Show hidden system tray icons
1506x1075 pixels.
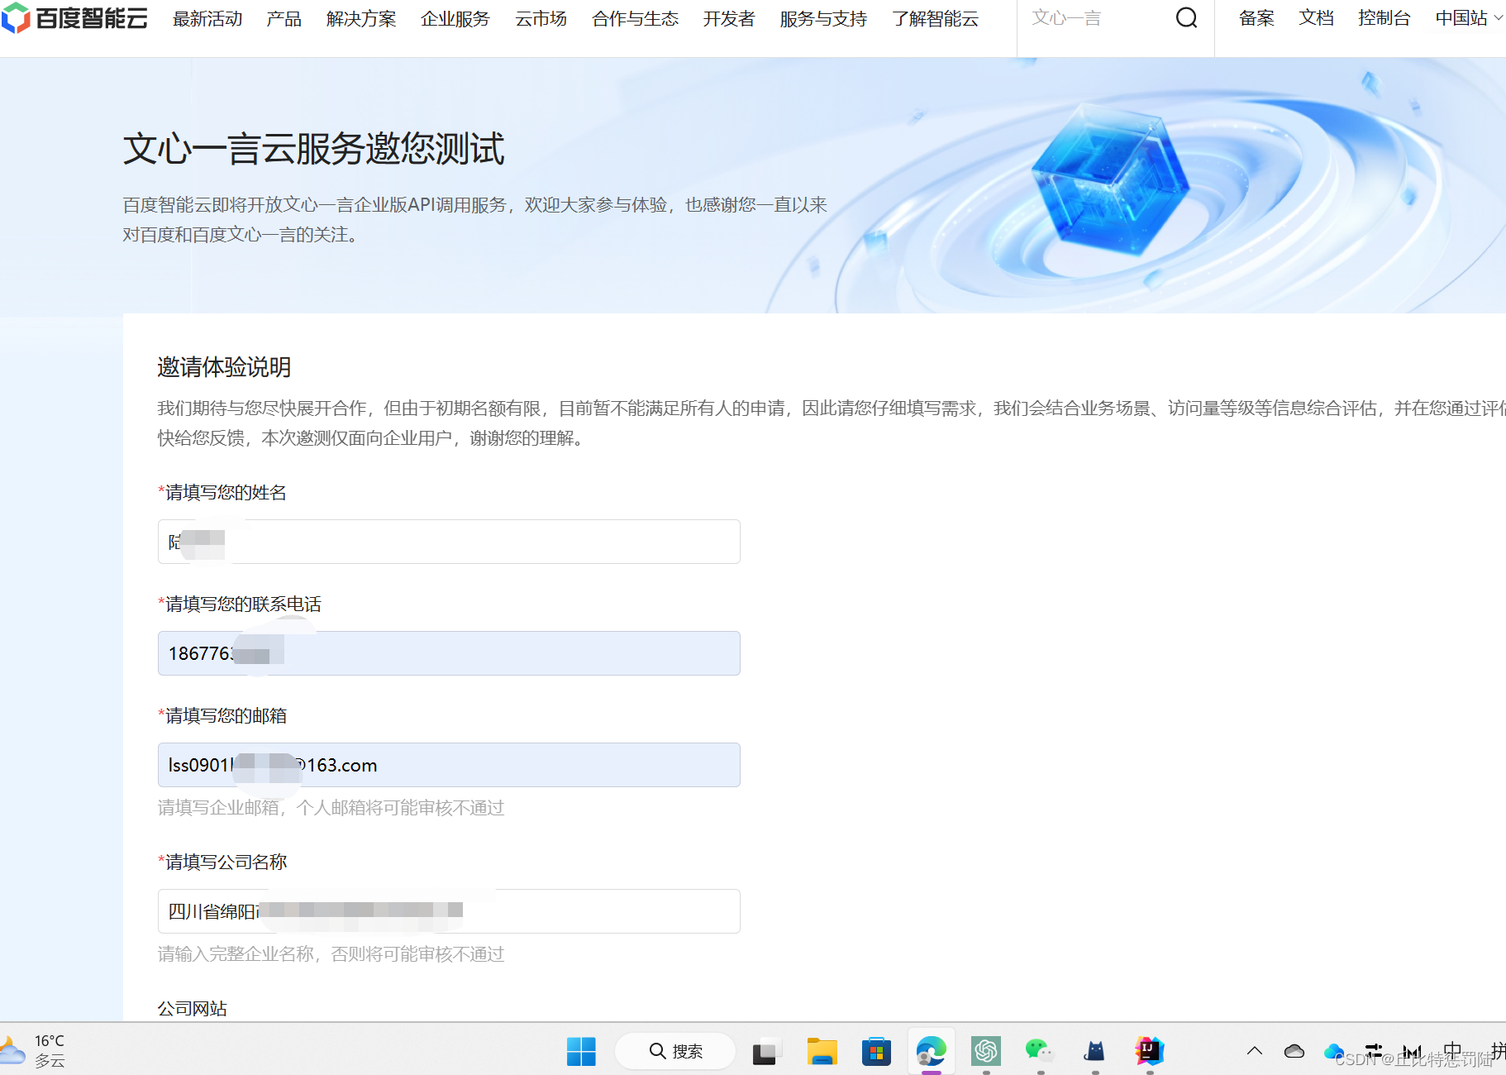(x=1255, y=1051)
